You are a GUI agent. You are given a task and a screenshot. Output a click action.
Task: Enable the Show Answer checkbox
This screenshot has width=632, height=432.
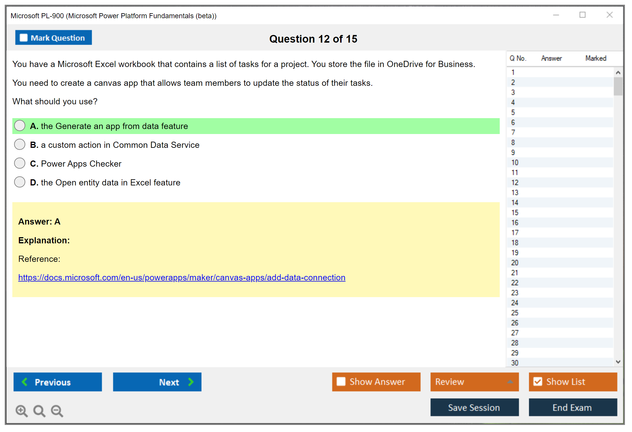point(341,381)
